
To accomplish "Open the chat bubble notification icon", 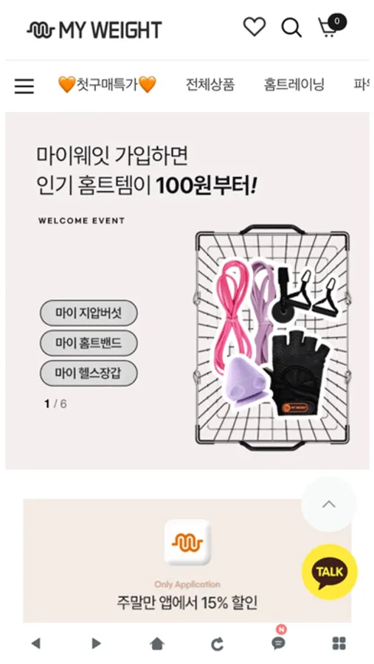I will tap(278, 641).
